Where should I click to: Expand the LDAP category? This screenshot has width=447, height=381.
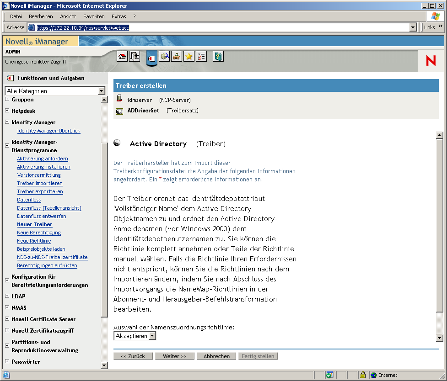(x=7, y=296)
